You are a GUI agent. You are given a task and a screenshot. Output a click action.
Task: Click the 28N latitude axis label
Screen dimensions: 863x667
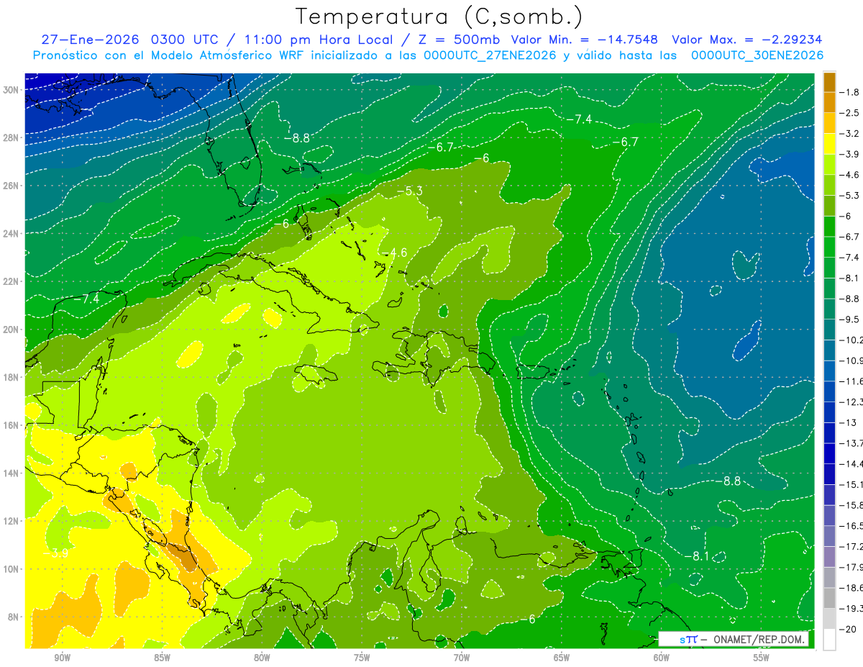coord(12,137)
